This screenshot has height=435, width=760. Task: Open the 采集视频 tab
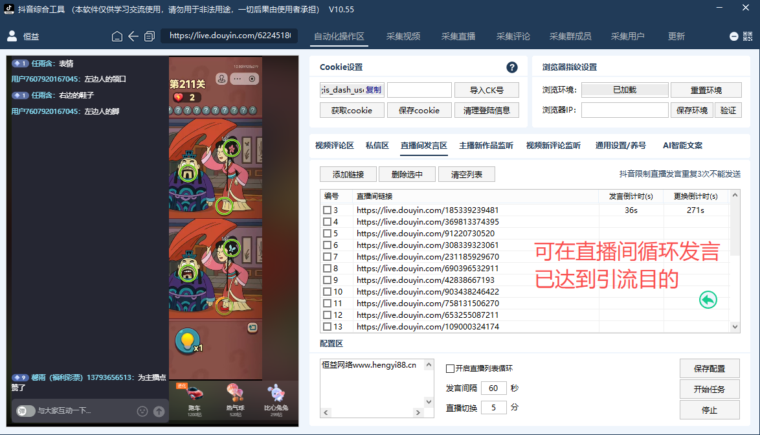(403, 36)
